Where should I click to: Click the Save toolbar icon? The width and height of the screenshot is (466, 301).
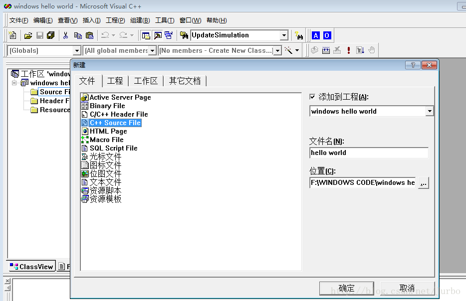pyautogui.click(x=39, y=35)
